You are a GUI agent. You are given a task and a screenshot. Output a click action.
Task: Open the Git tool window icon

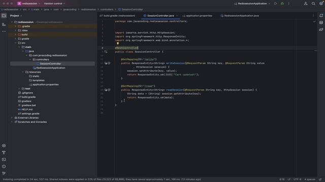(x=4, y=173)
